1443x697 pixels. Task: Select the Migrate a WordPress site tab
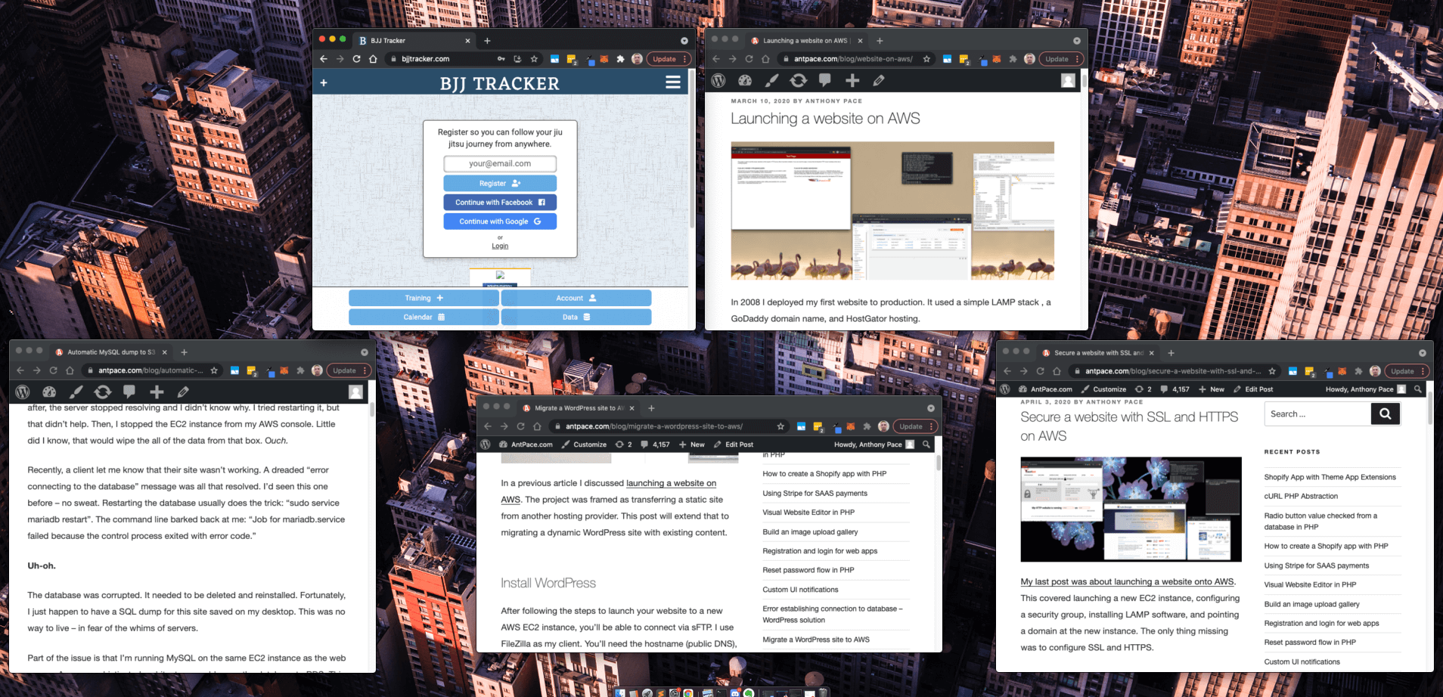[x=579, y=408]
